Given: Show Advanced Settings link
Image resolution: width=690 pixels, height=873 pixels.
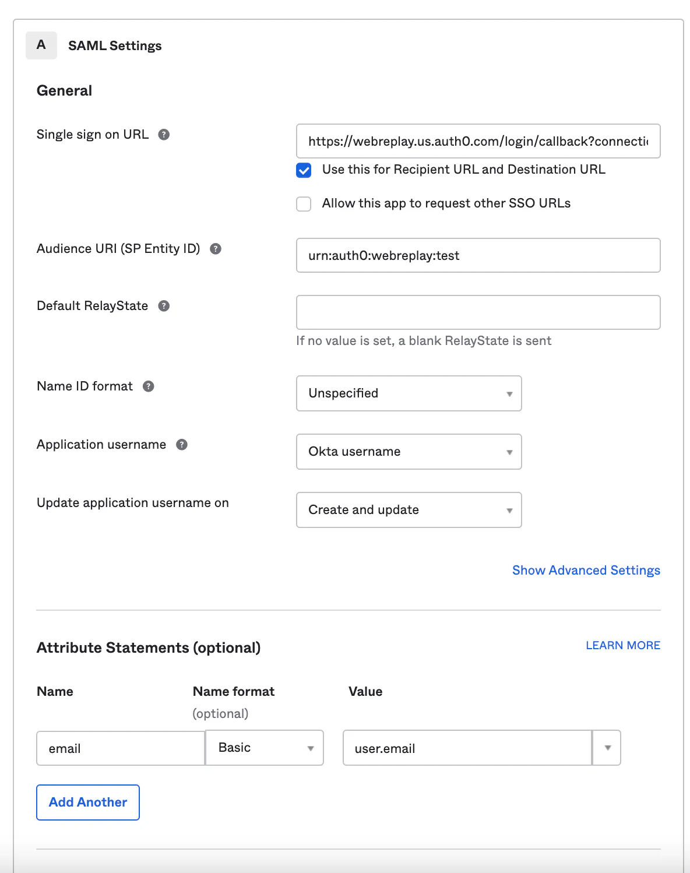Looking at the screenshot, I should 586,571.
